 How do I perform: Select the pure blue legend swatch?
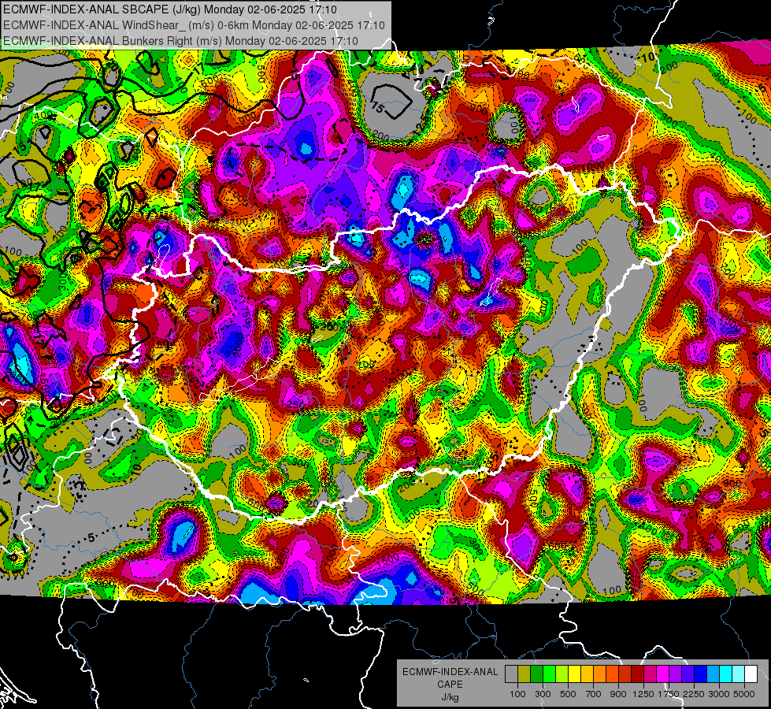(701, 674)
